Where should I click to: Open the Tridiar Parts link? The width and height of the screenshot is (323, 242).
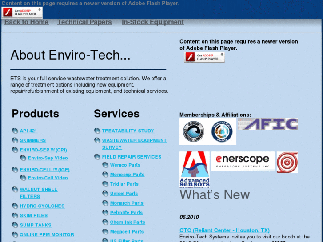click(124, 184)
